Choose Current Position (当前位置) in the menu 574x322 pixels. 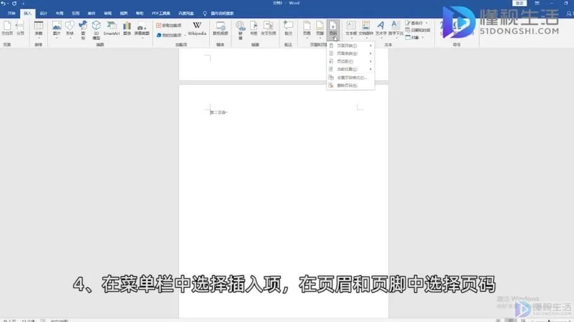(x=351, y=69)
